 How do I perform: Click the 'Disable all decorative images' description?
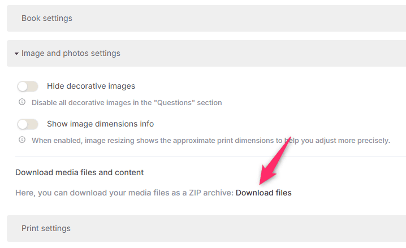click(x=127, y=103)
